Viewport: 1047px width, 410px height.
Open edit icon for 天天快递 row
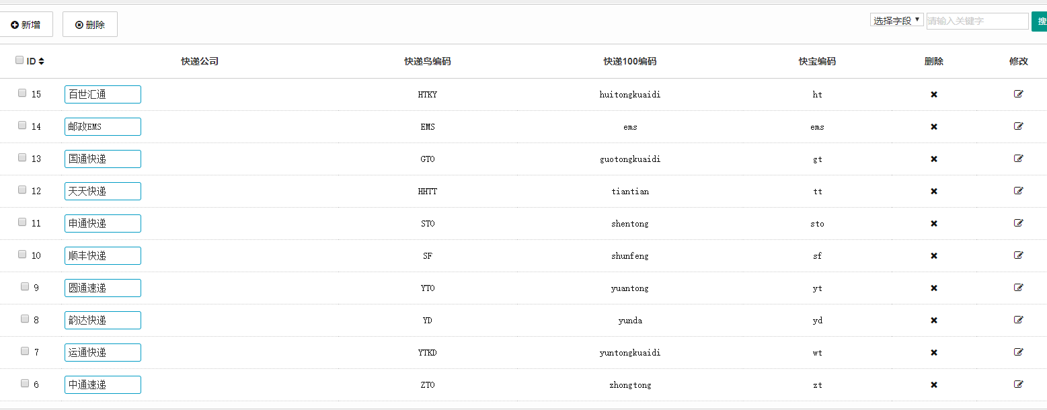coord(1018,191)
